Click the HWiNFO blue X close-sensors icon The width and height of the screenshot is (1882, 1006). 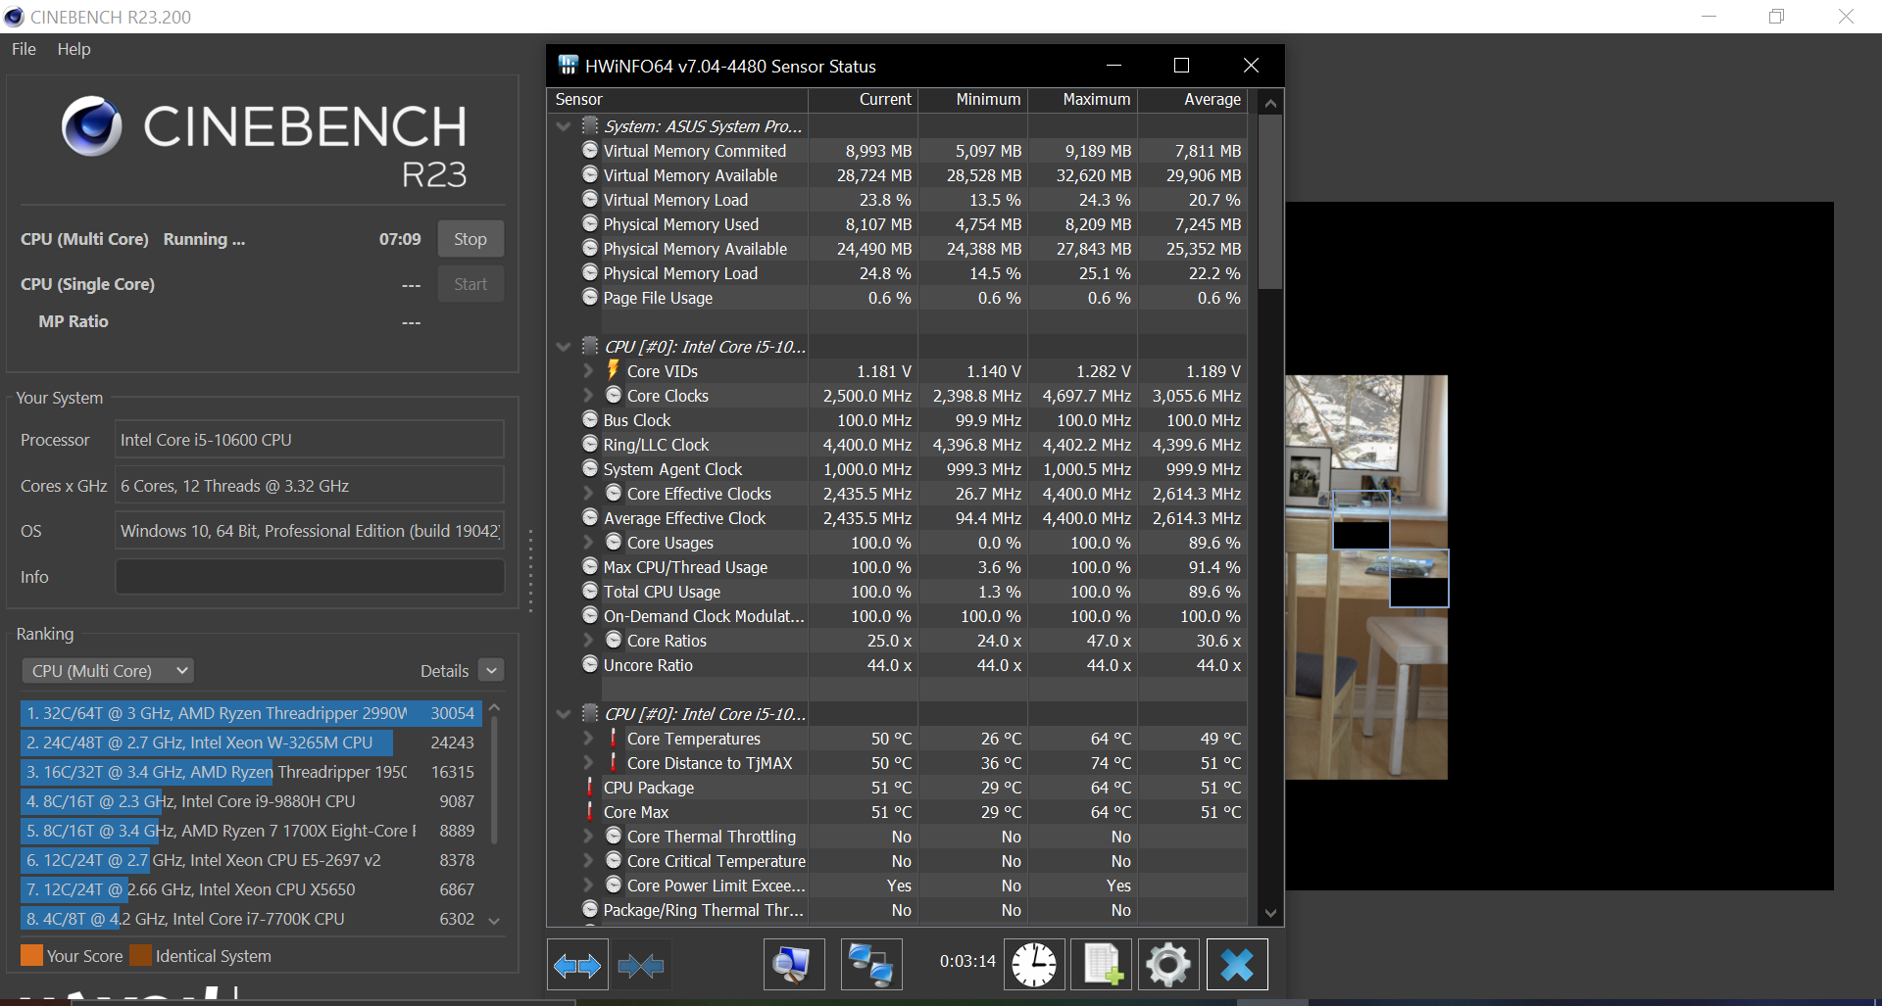coord(1236,965)
